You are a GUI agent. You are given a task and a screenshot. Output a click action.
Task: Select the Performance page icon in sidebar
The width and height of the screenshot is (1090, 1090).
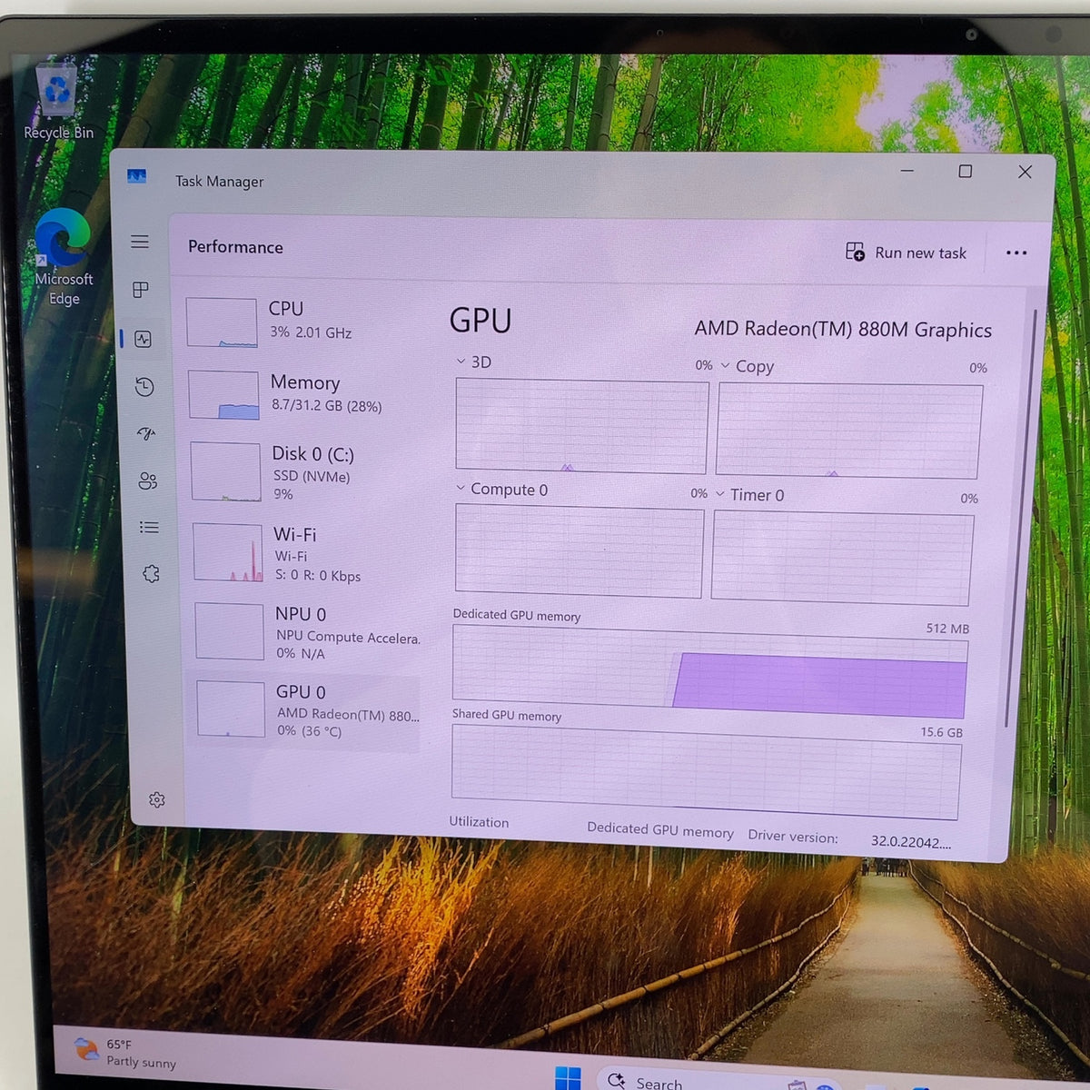coord(143,339)
